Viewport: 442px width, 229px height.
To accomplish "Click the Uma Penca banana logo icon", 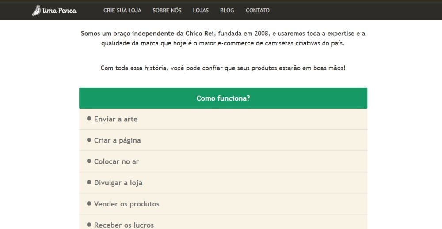I will click(36, 10).
